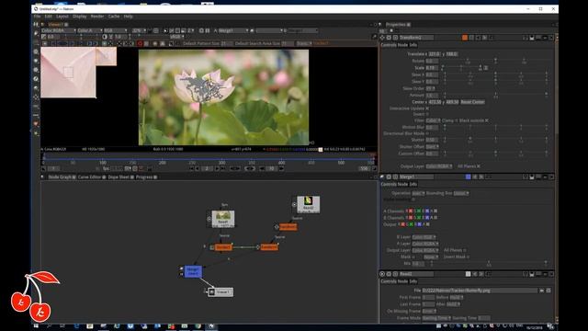This screenshot has height=331, width=588.
Task: Open the Transform2 Filter dropdown
Action: pyautogui.click(x=433, y=120)
